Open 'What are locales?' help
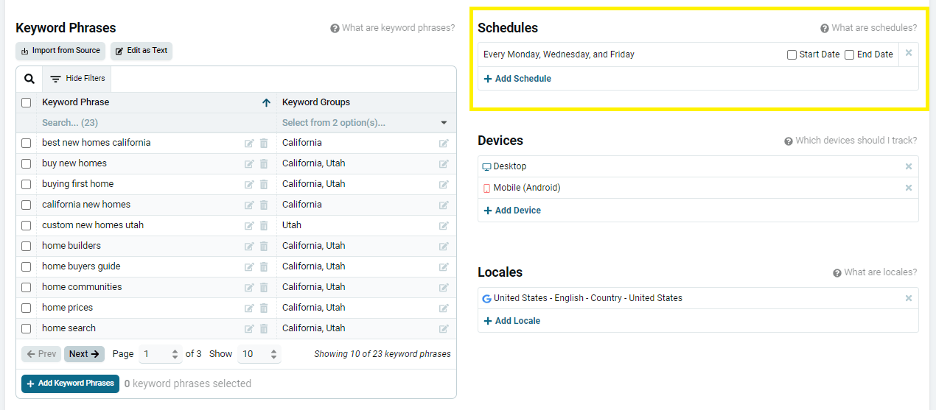The width and height of the screenshot is (936, 410). coord(875,272)
